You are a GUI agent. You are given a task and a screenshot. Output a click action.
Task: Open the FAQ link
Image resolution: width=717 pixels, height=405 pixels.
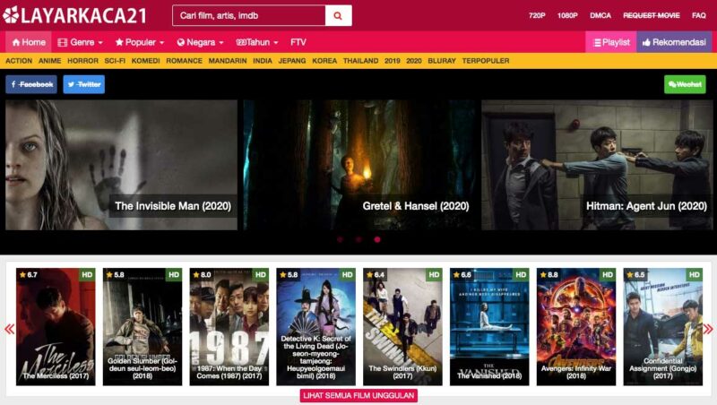click(x=699, y=15)
